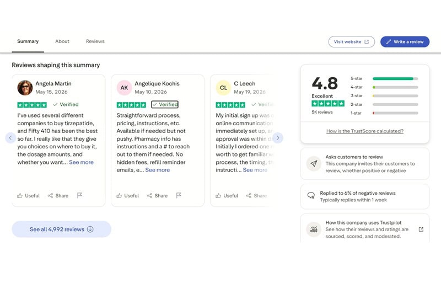Screen dimensions: 441x294
Task: Mark C Leech's review as Useful
Action: click(x=227, y=195)
